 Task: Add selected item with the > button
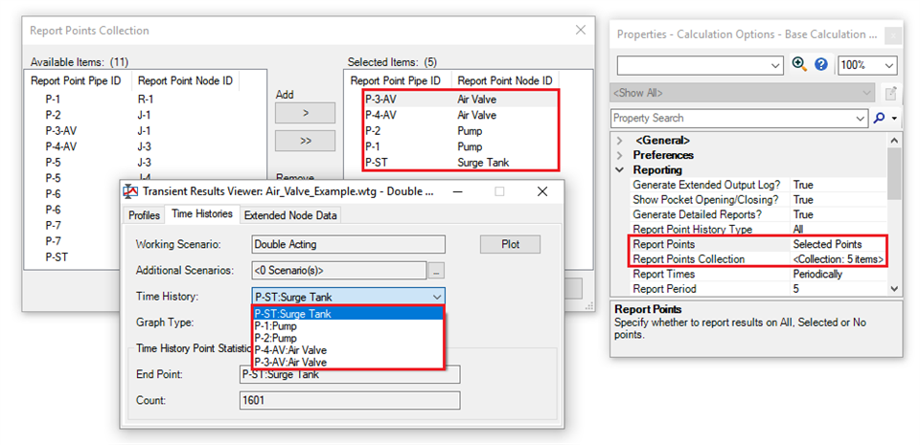click(x=305, y=113)
